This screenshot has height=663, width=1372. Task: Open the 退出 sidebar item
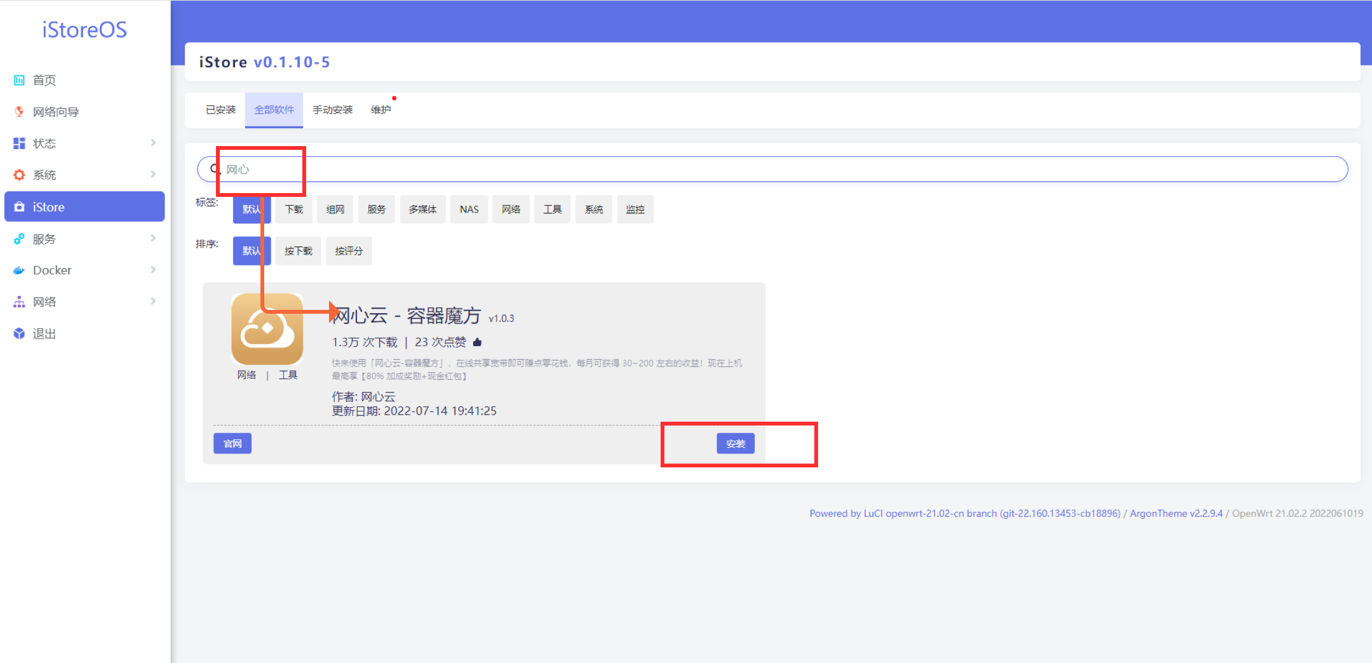point(84,334)
